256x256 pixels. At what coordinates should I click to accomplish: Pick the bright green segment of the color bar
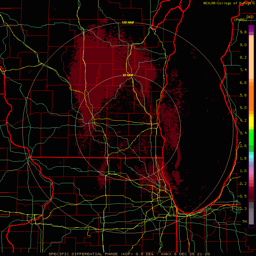coord(251,137)
